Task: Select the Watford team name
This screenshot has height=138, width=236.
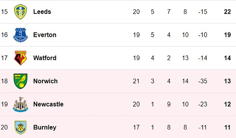Action: 45,58
